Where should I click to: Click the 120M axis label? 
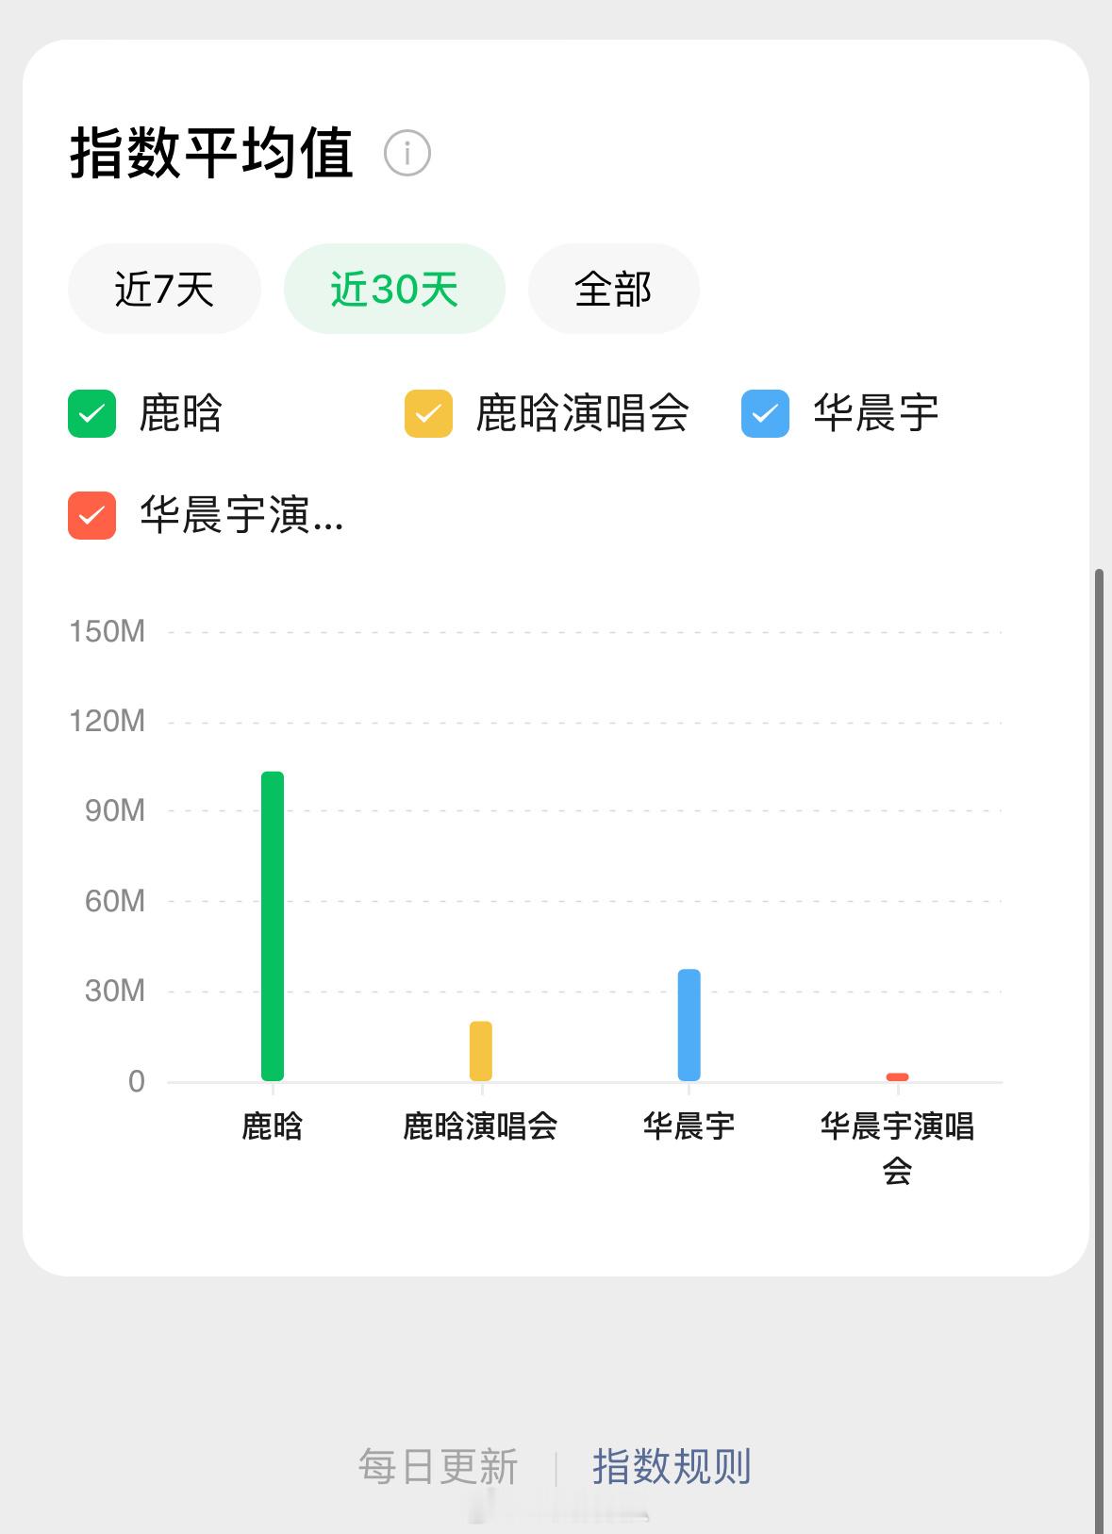tap(107, 722)
